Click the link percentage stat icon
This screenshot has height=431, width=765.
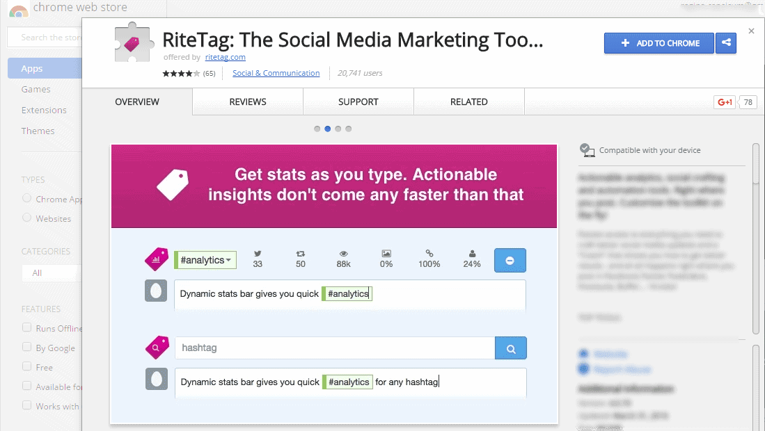click(x=429, y=254)
